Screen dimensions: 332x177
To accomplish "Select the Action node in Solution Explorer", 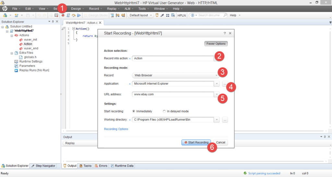I will (28, 44).
